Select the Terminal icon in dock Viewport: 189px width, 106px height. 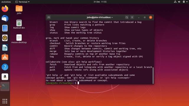pos(5,86)
